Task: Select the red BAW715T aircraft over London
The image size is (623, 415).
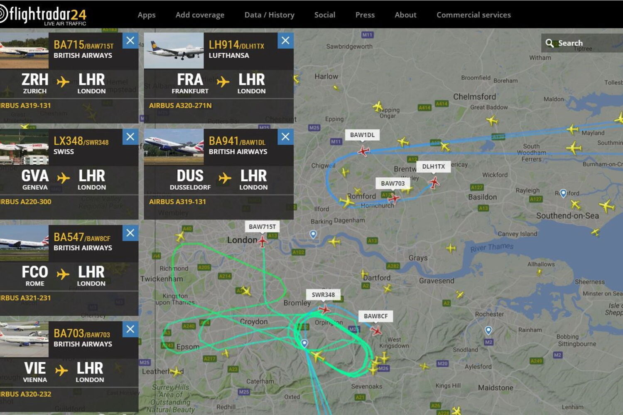Action: pyautogui.click(x=262, y=241)
